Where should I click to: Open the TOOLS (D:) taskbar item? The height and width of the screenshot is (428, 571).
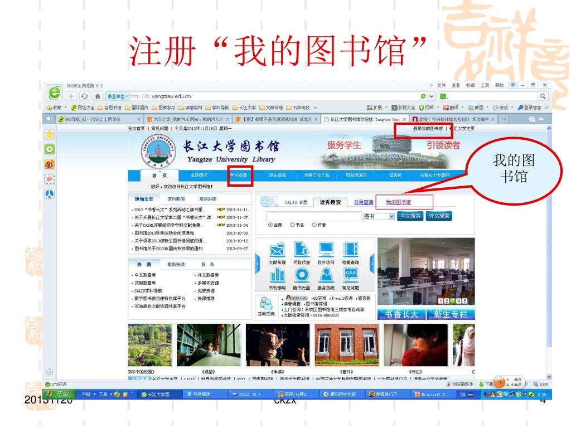coord(250,394)
